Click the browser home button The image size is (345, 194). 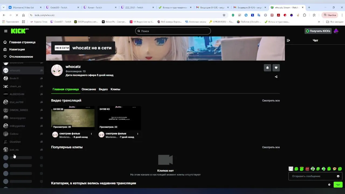click(x=23, y=15)
